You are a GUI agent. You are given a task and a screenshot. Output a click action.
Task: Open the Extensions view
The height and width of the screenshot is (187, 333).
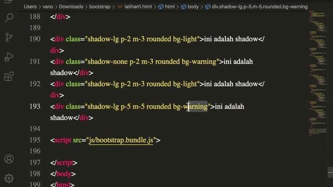coord(9,76)
